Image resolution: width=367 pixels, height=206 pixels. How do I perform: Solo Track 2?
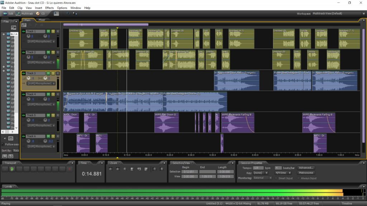coord(53,53)
